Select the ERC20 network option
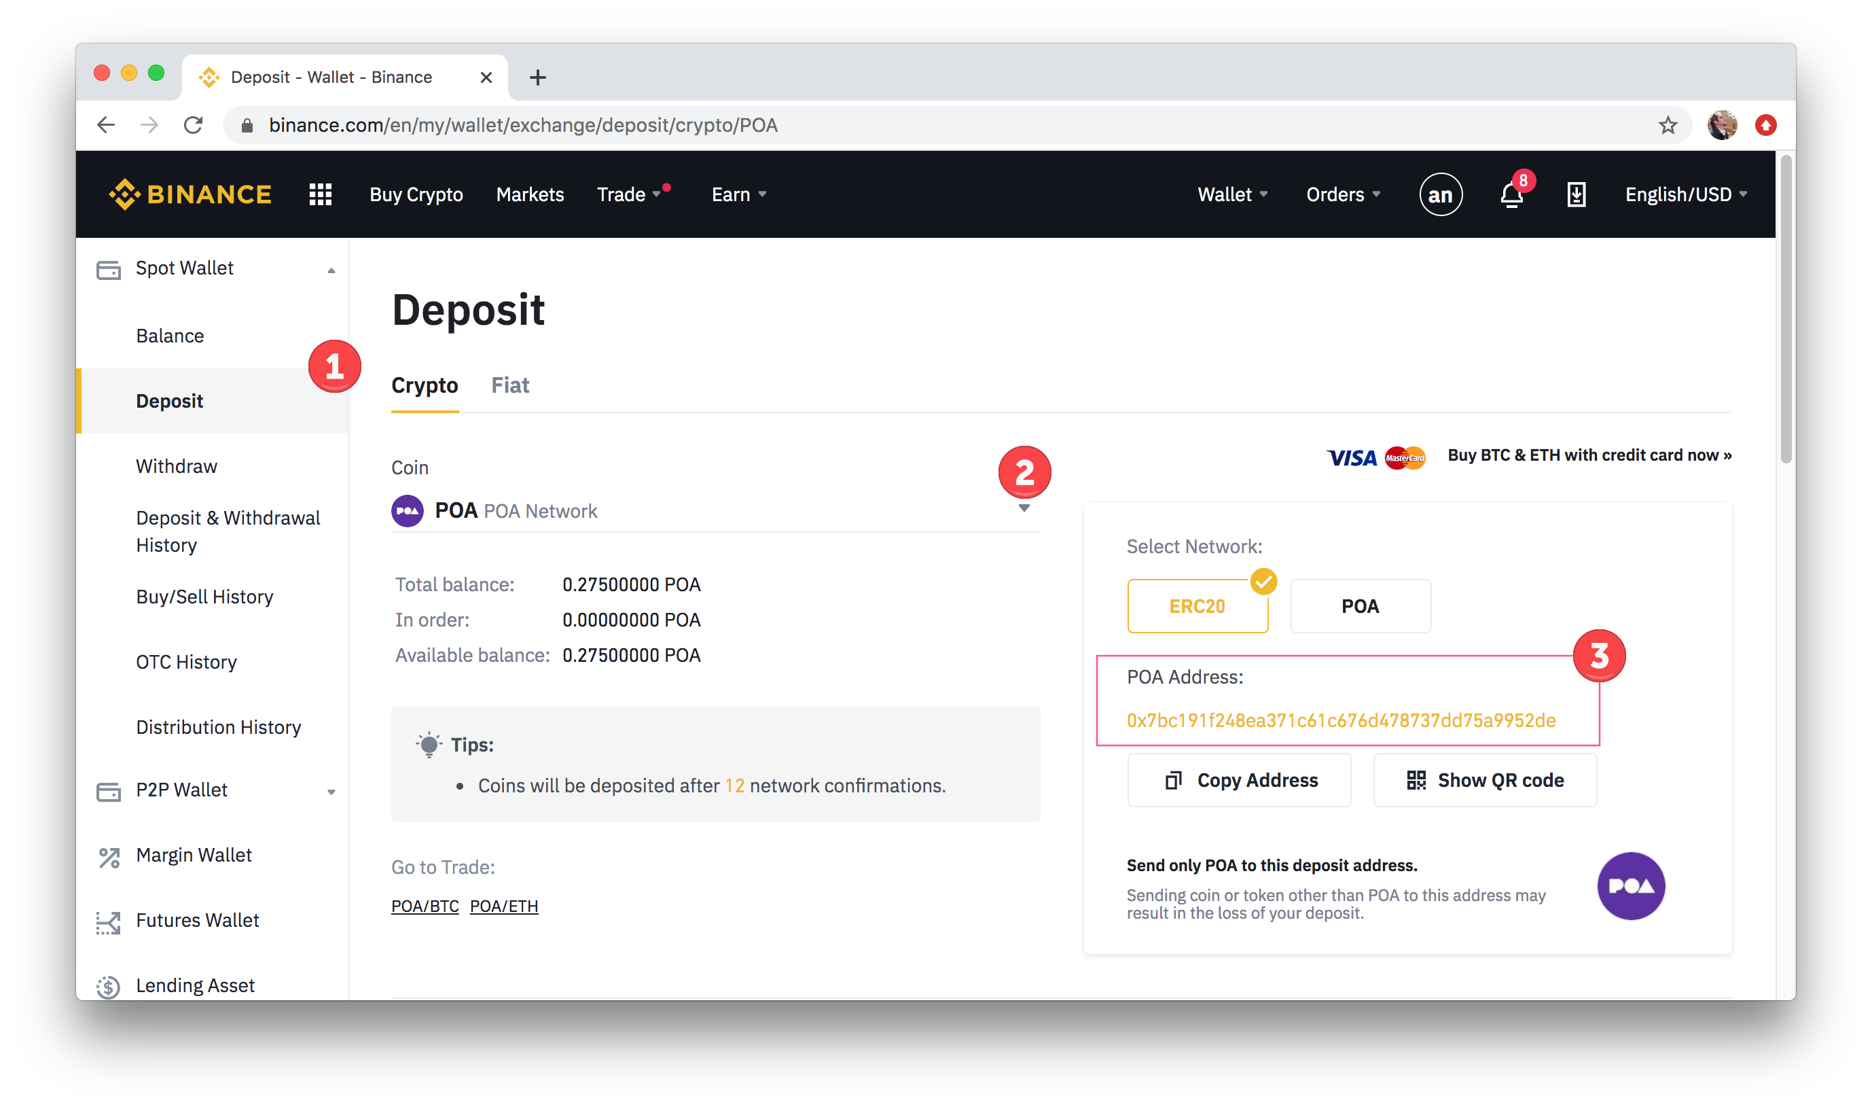This screenshot has height=1109, width=1872. (1197, 606)
